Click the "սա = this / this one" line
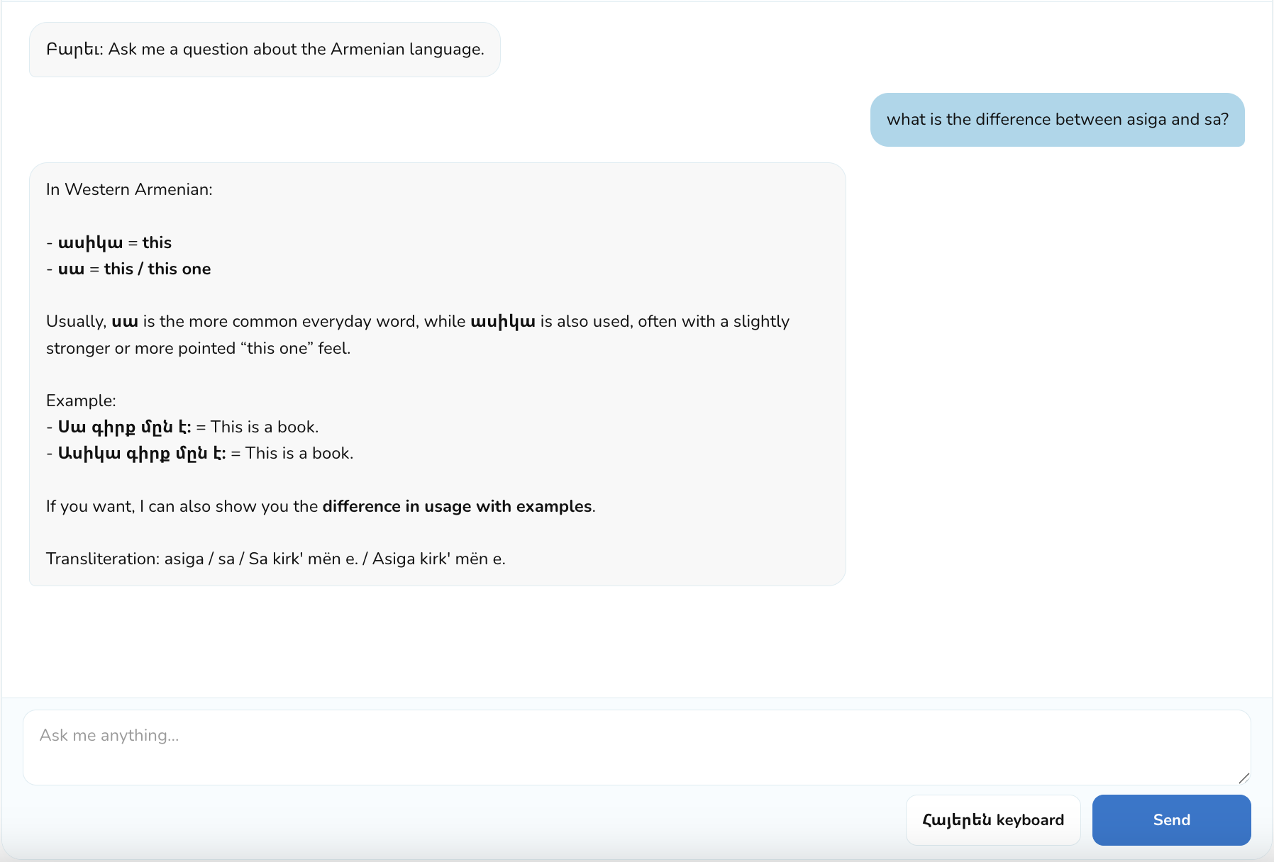The image size is (1274, 862). [128, 269]
